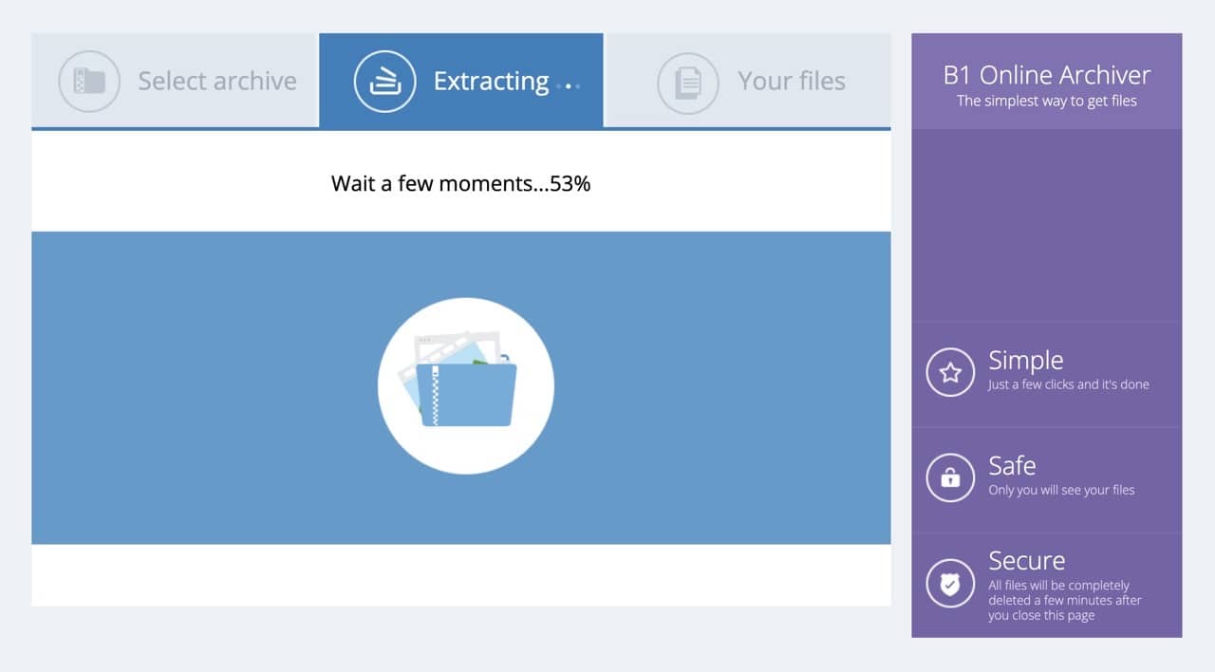Click the Secure shield icon

950,585
